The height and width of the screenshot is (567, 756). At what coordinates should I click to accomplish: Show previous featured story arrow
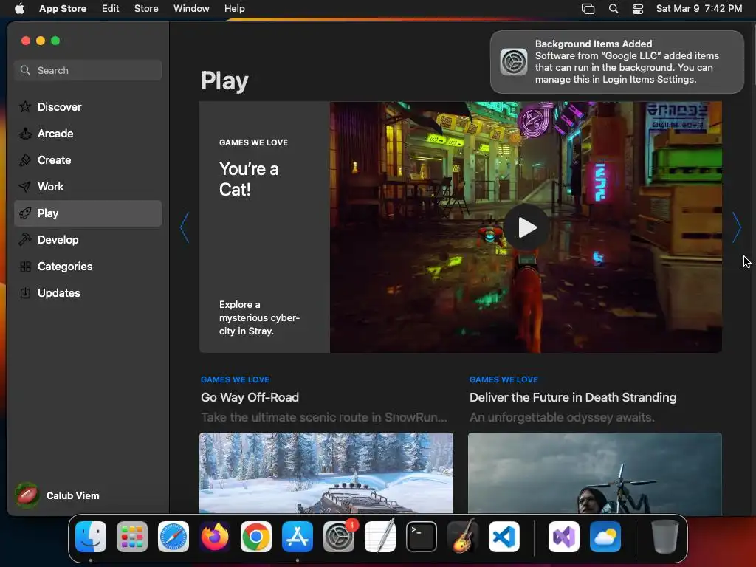(184, 227)
